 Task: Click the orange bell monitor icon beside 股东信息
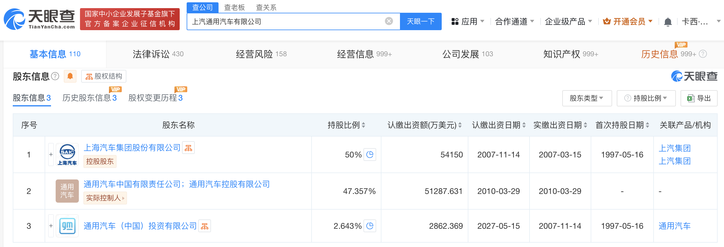click(70, 76)
